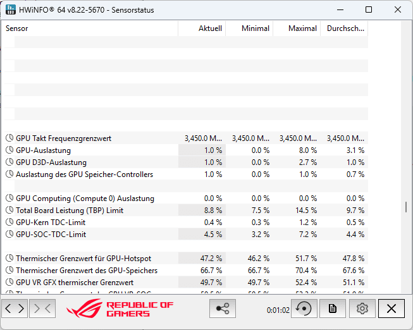Click sensor icon beside GPU D3D-Auslastung

[9, 162]
